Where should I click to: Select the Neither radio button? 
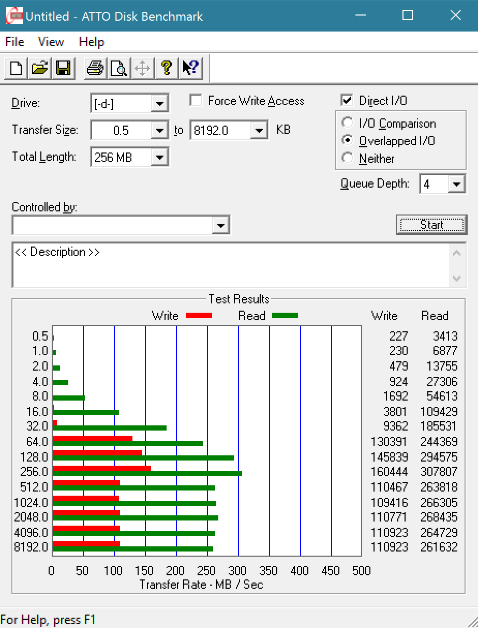pos(348,158)
